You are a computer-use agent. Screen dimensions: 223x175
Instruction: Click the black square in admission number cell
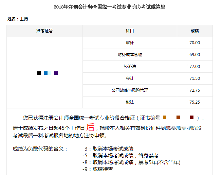coord(39,73)
